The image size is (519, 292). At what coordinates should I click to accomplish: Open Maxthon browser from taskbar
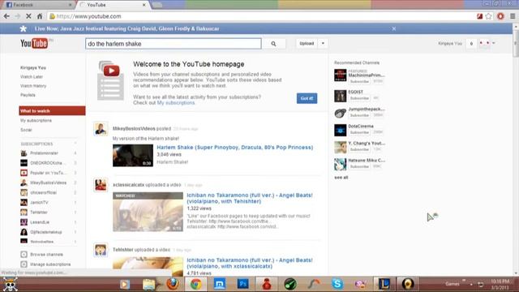tap(220, 284)
